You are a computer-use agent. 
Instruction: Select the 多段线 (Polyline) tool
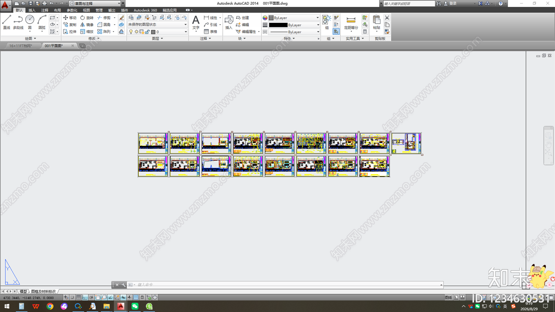pyautogui.click(x=18, y=22)
